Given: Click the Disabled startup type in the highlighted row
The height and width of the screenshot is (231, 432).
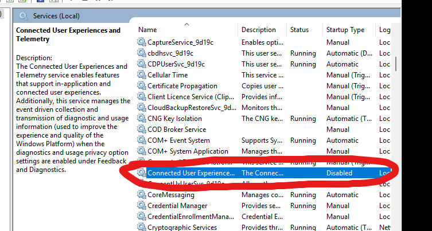Looking at the screenshot, I should coord(339,173).
